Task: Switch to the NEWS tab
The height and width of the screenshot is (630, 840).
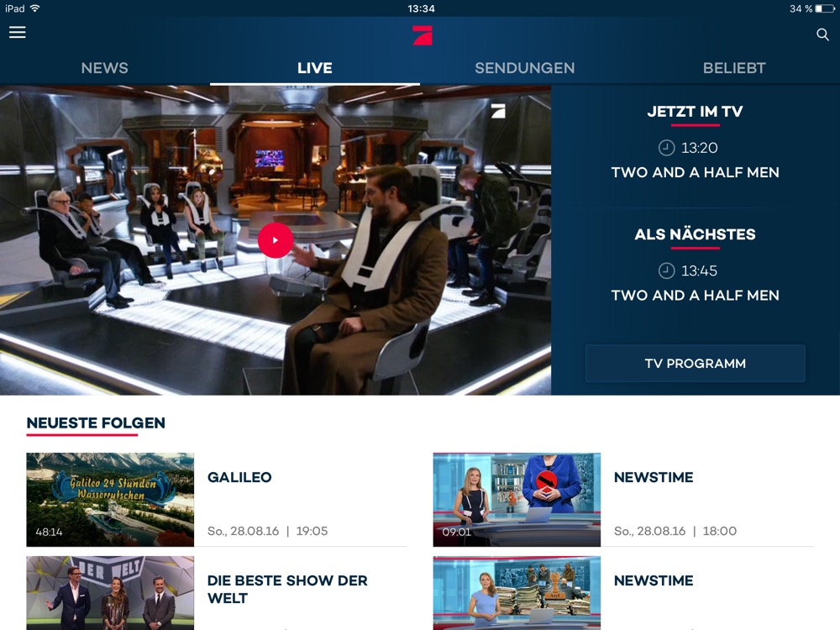Action: pyautogui.click(x=104, y=68)
